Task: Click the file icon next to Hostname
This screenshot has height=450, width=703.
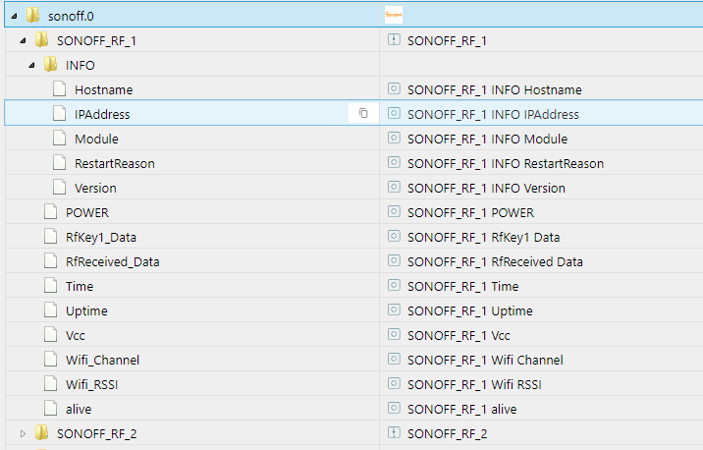Action: (x=59, y=89)
